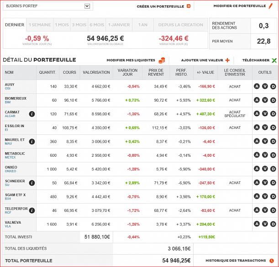Screen dimensions: 279x267
Task: Click the D icon in TELEPERFOR row
Action: [273, 210]
